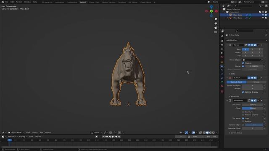Image resolution: width=269 pixels, height=151 pixels.
Task: Enable Relative thickness checkbox
Action: point(243,121)
